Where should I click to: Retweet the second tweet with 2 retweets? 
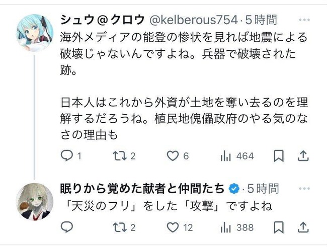click(119, 228)
